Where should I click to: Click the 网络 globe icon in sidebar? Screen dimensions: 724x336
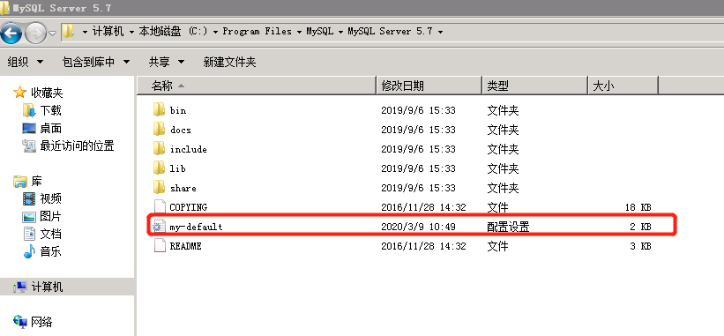(20, 321)
